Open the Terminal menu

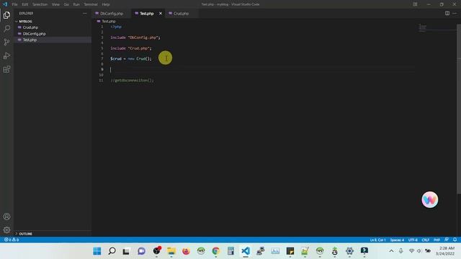click(x=91, y=4)
